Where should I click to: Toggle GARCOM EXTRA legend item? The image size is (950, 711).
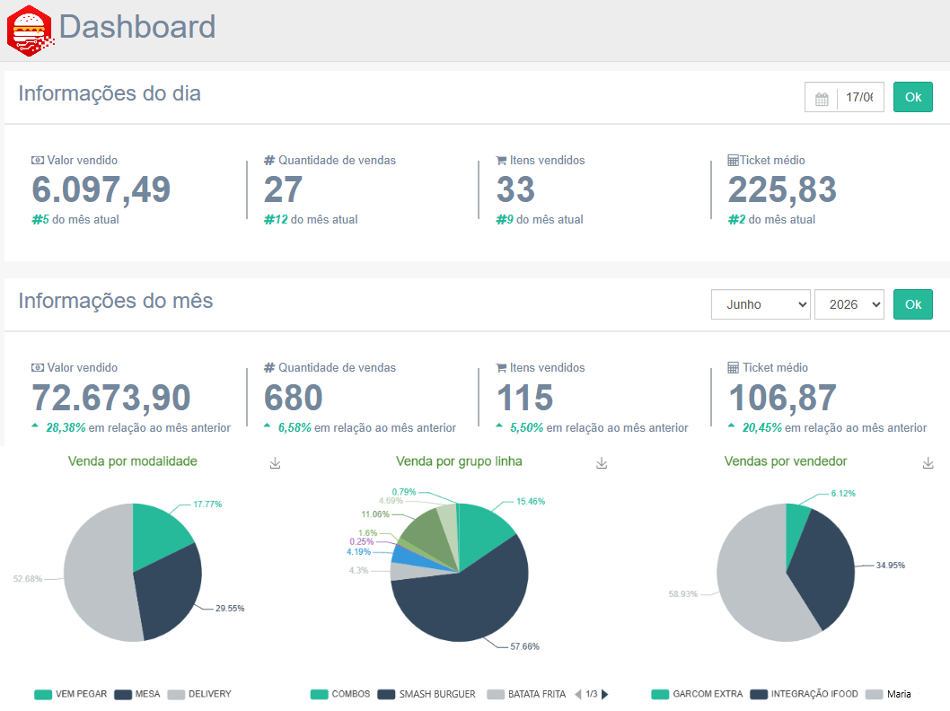click(x=698, y=694)
